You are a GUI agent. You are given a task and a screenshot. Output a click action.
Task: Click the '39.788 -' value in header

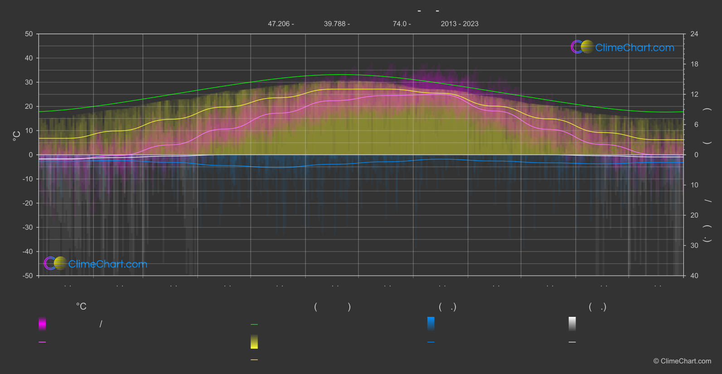pyautogui.click(x=337, y=24)
